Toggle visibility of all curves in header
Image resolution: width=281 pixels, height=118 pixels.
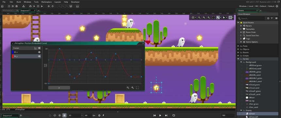[x=39, y=48]
